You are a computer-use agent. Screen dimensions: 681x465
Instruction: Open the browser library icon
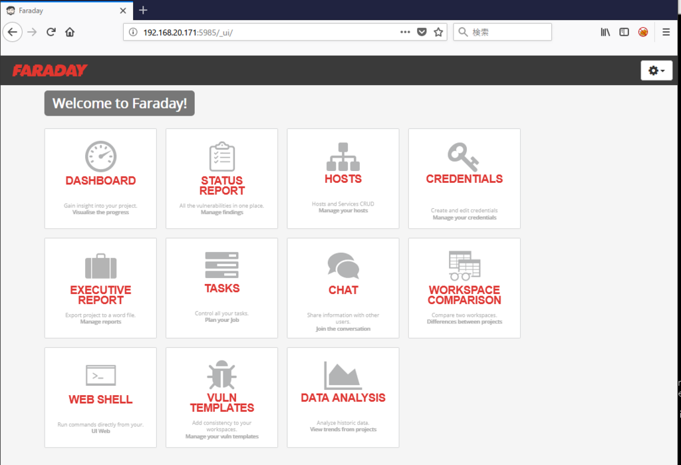[605, 32]
